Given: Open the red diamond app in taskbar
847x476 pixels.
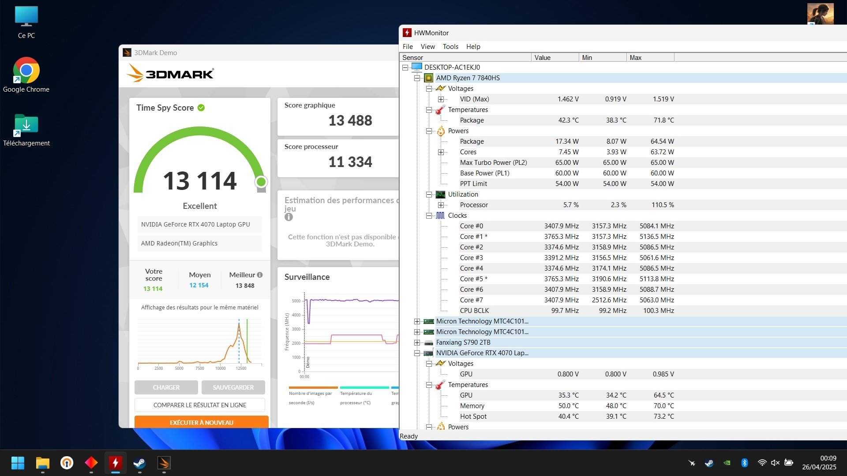Looking at the screenshot, I should click(91, 463).
